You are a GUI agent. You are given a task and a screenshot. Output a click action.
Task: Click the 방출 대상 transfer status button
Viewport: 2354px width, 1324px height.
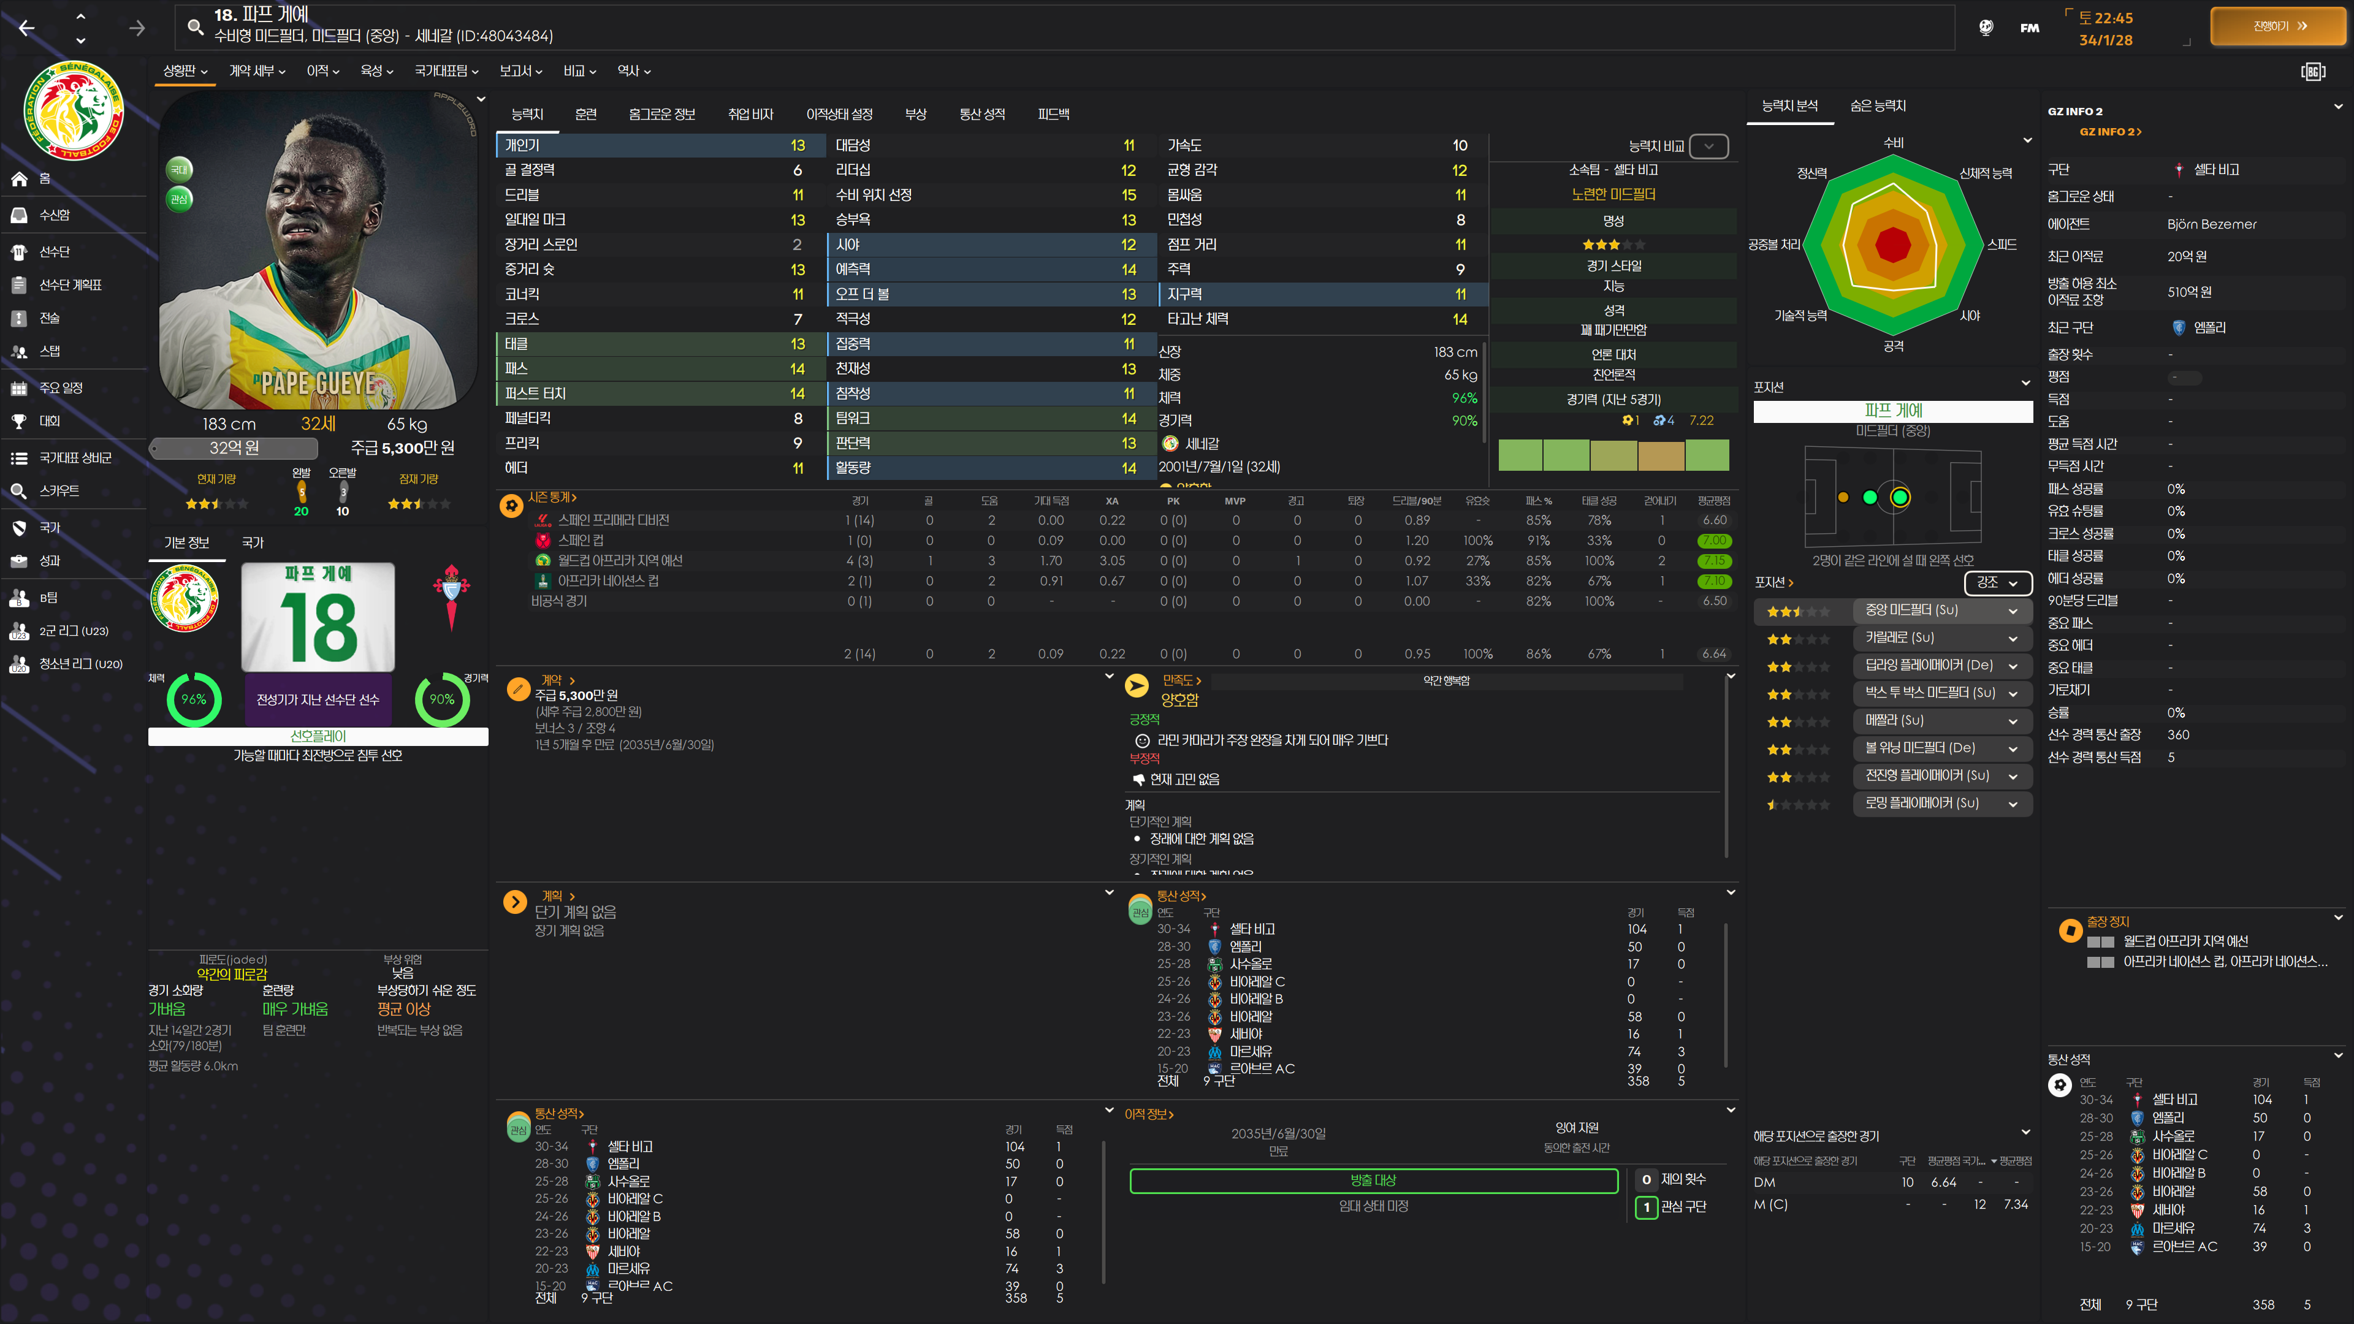tap(1373, 1181)
